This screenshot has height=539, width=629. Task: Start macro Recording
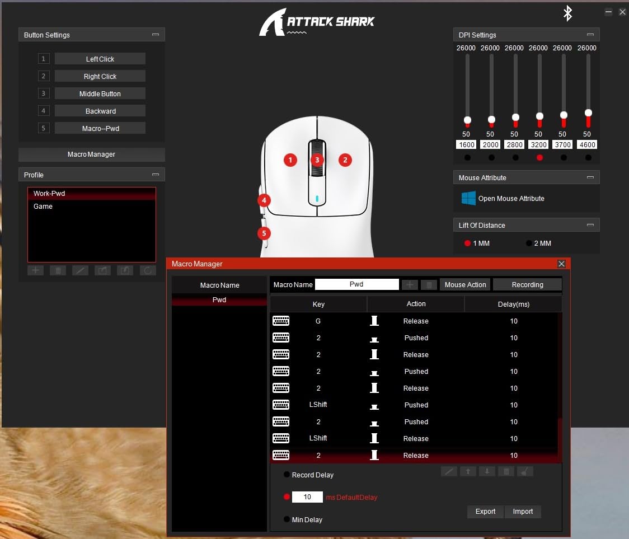(x=527, y=284)
